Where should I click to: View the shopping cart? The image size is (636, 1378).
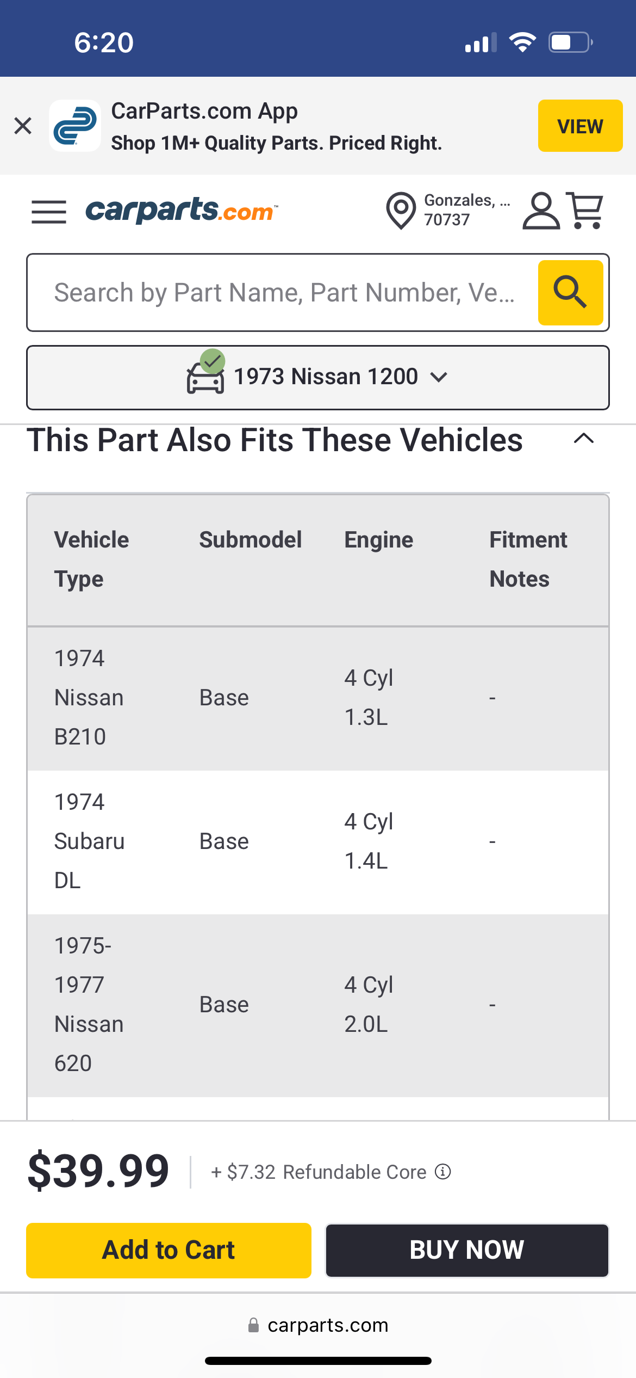coord(585,211)
